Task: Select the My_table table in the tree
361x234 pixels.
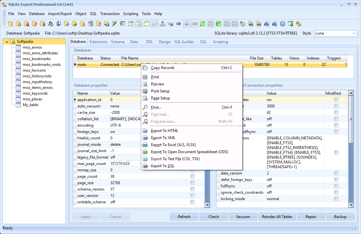Action: coord(30,105)
